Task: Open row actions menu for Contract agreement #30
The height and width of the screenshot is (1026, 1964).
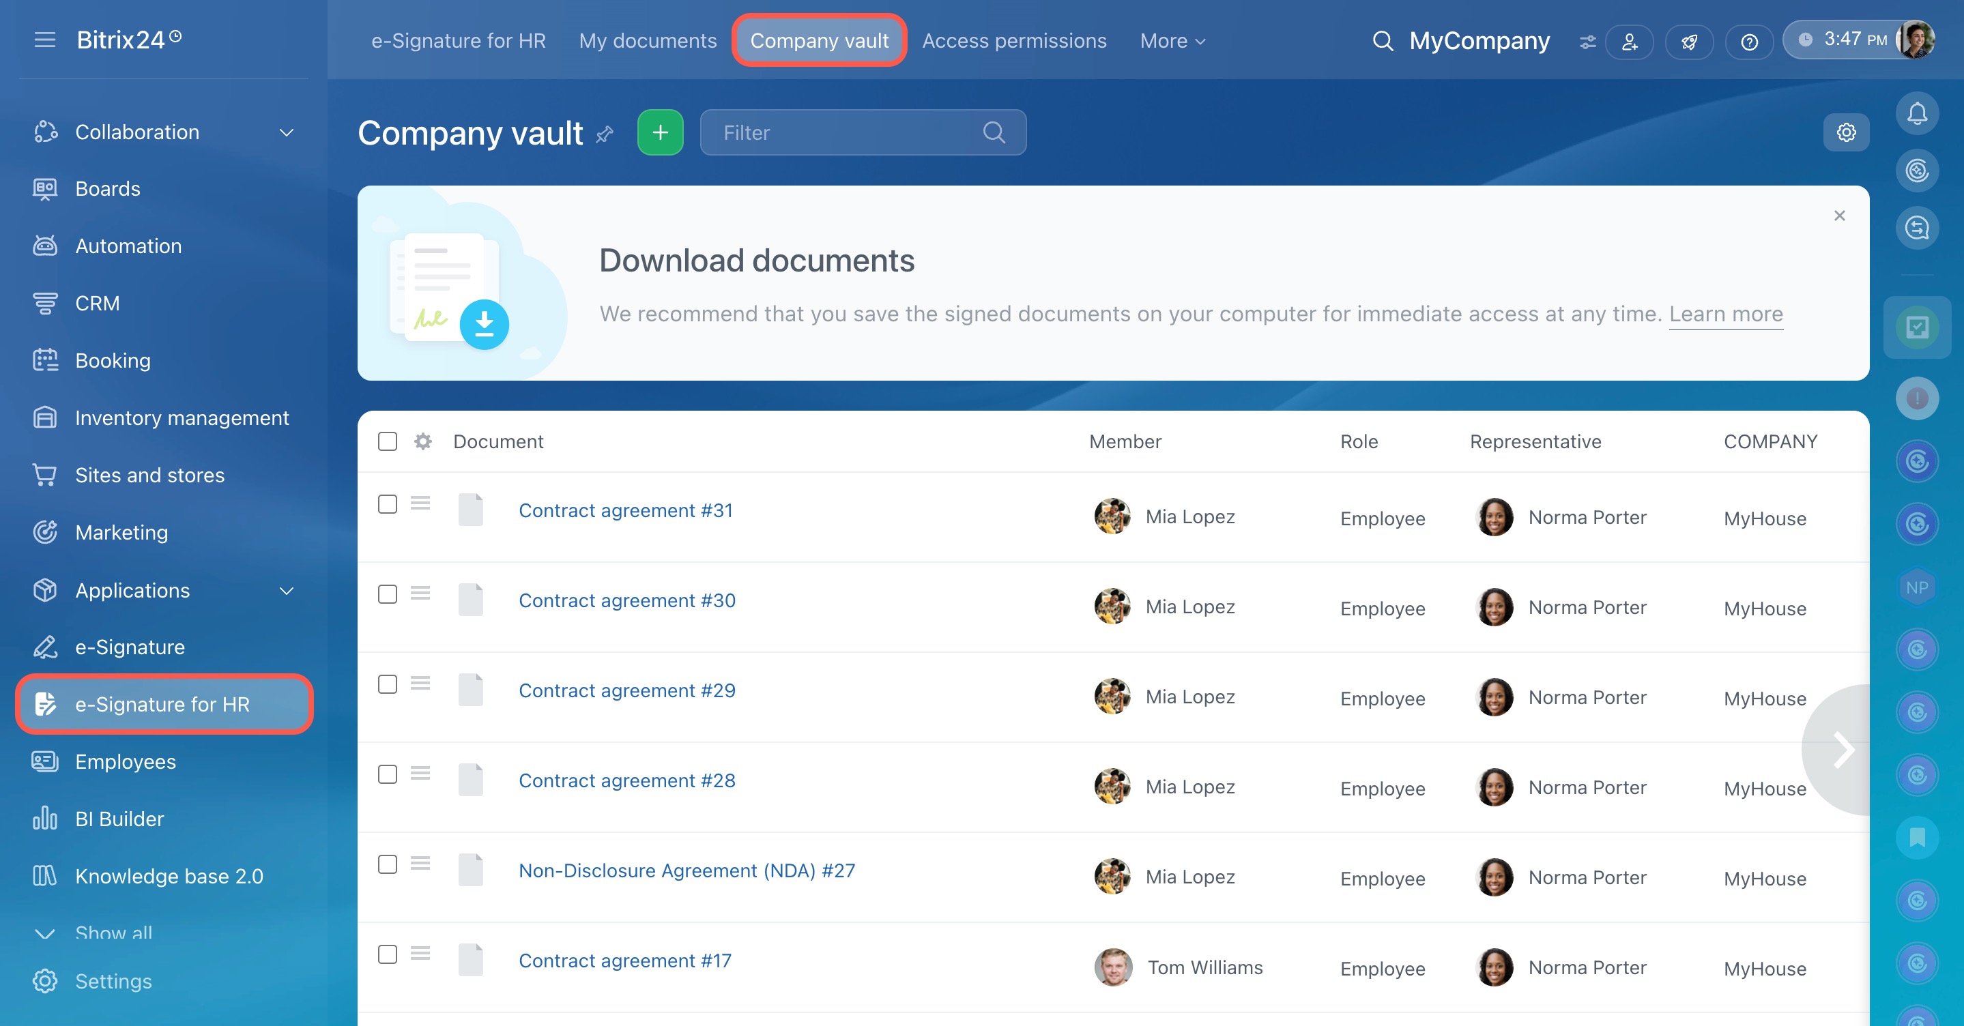Action: coord(420,593)
